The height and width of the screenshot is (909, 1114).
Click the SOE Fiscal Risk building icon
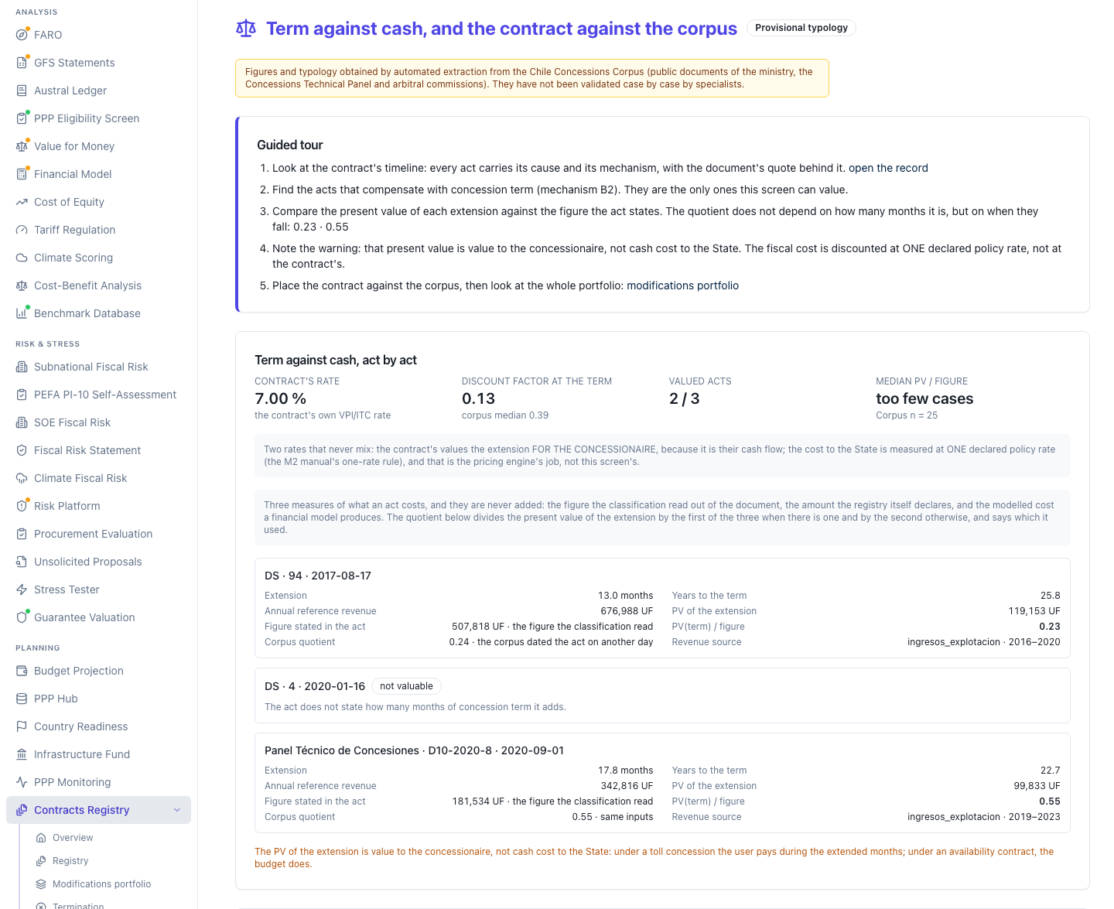22,422
